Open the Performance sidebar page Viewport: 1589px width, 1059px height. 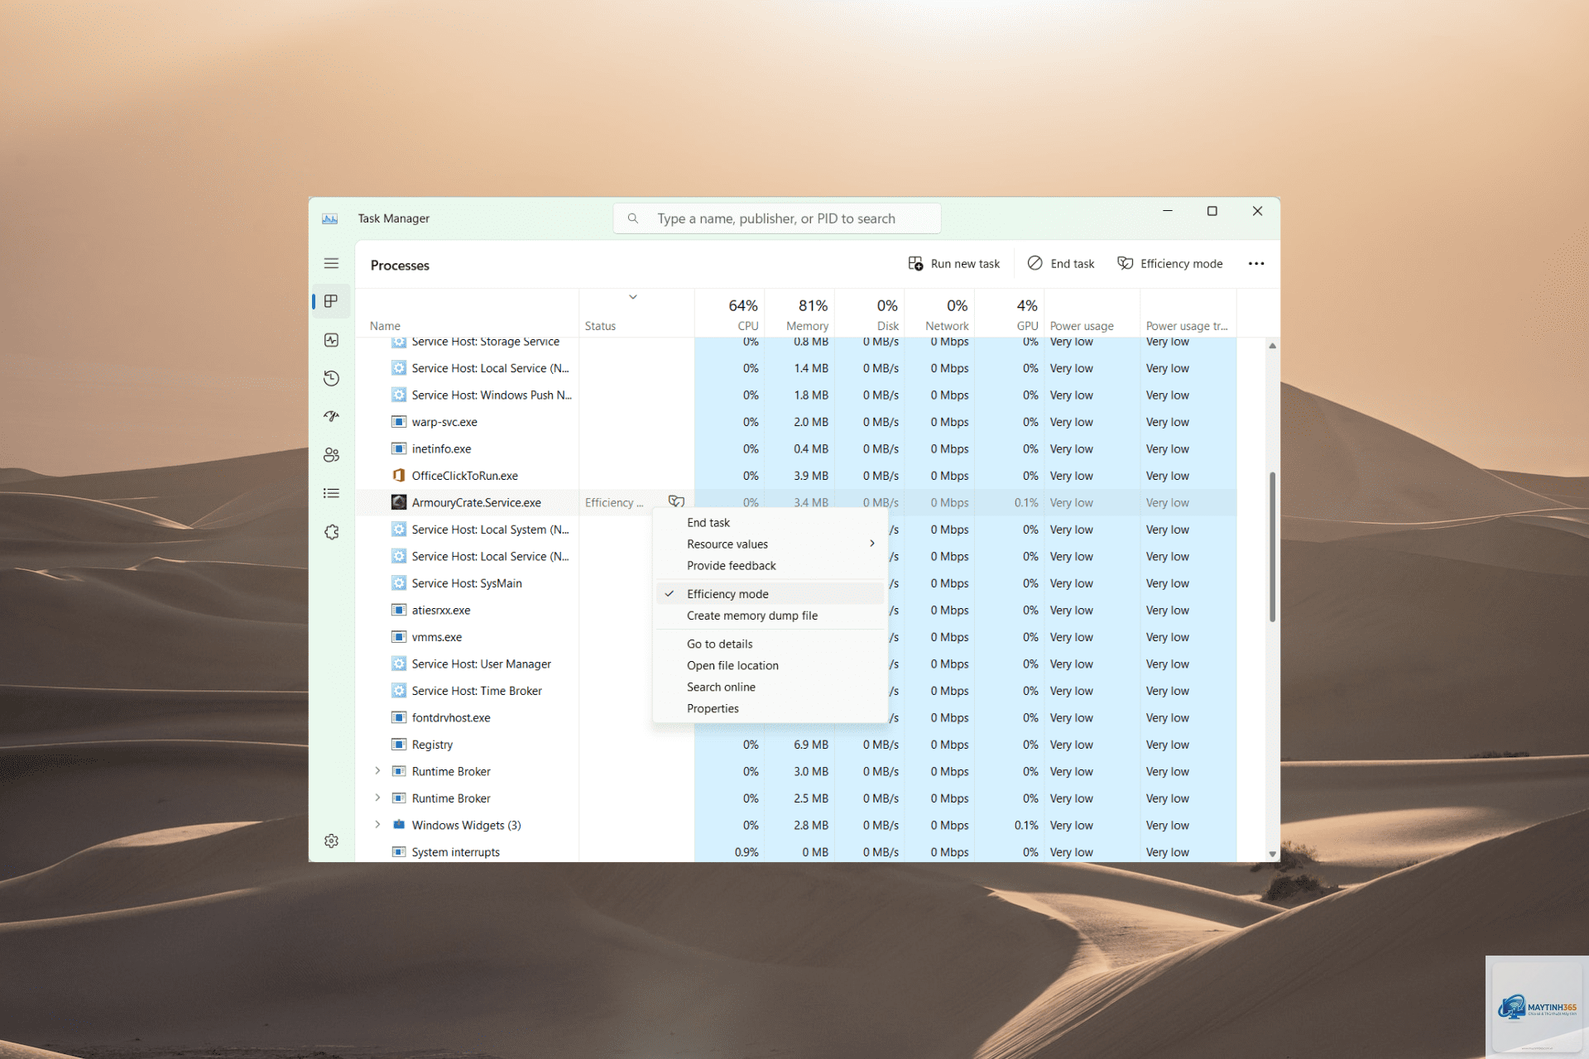point(331,340)
